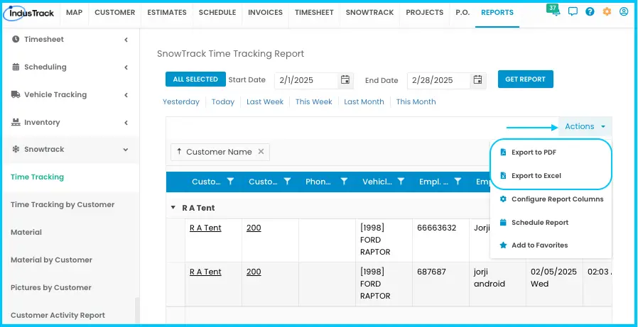This screenshot has height=327, width=638.
Task: Select the Yesterday date shortcut
Action: [181, 102]
